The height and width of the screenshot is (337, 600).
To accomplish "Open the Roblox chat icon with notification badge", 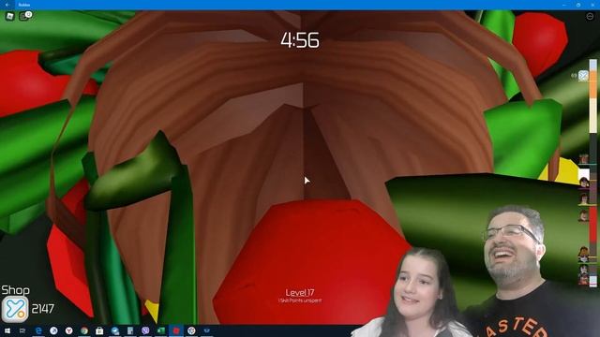I will coord(25,16).
